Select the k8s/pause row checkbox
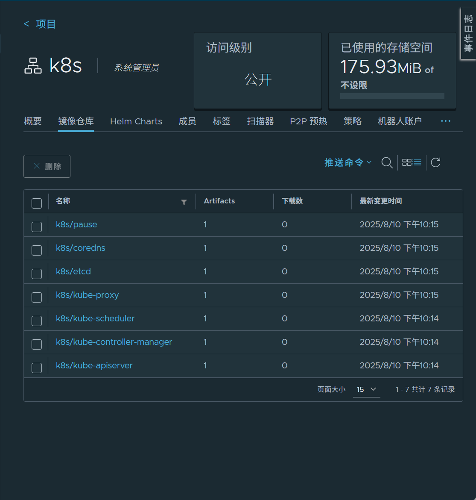Image resolution: width=476 pixels, height=500 pixels. (37, 227)
